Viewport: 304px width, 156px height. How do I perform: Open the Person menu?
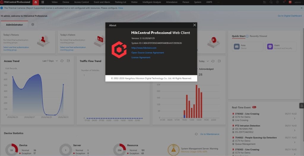pos(186,2)
